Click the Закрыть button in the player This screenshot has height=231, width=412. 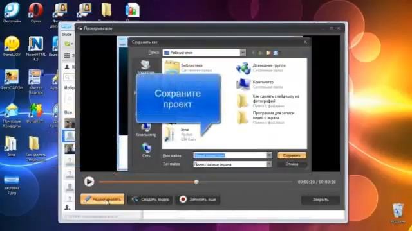tap(321, 200)
